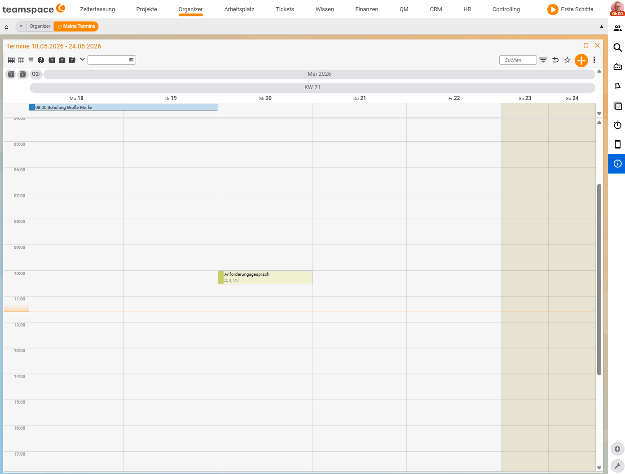625x474 pixels.
Task: Open the help question mark icon
Action: click(x=41, y=60)
